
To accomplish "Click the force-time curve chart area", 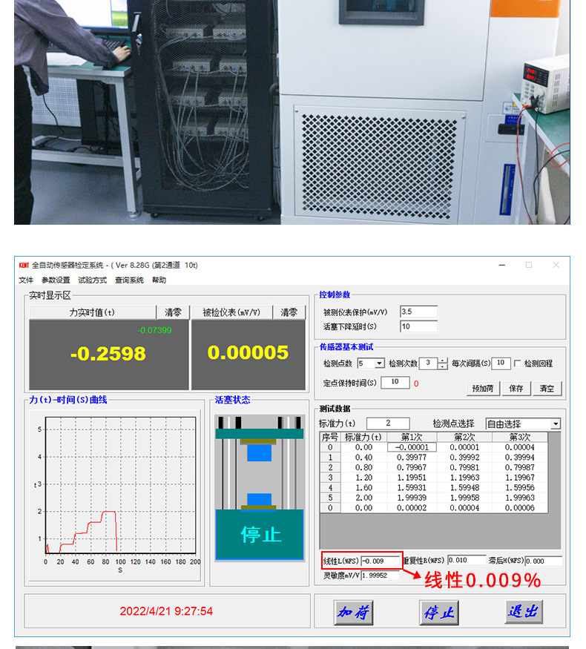I will (x=120, y=486).
